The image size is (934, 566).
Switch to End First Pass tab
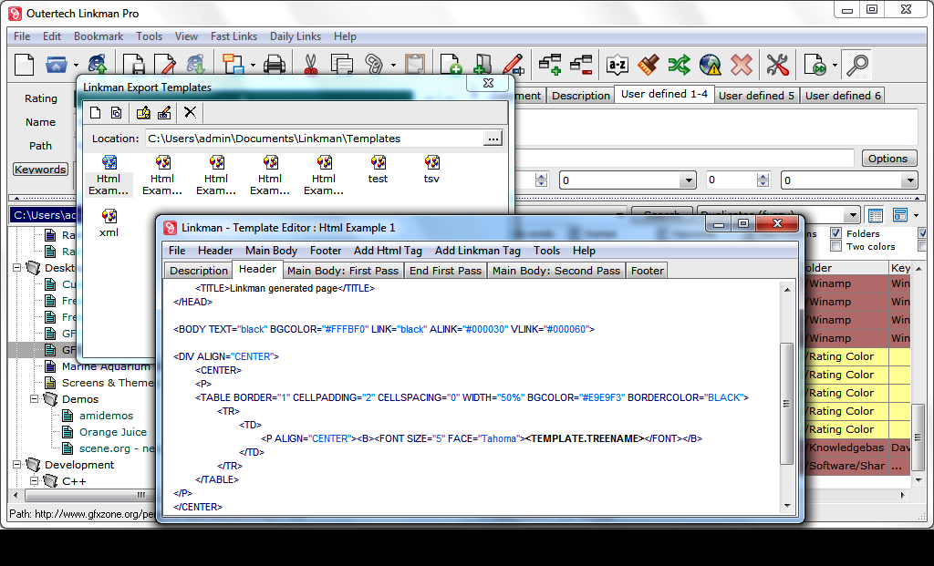tap(445, 271)
